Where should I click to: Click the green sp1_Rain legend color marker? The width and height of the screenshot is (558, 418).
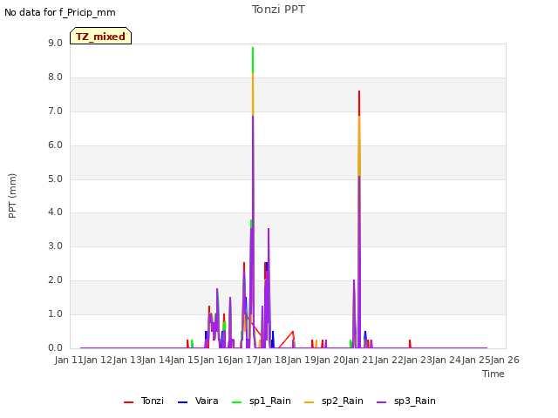pos(236,402)
